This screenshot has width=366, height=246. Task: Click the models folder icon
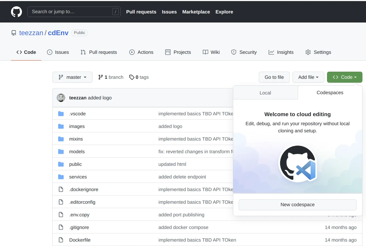click(61, 152)
